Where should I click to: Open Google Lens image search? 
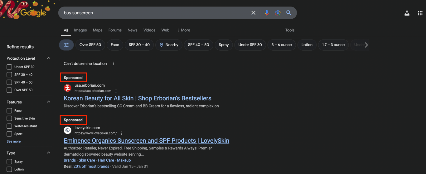[278, 13]
